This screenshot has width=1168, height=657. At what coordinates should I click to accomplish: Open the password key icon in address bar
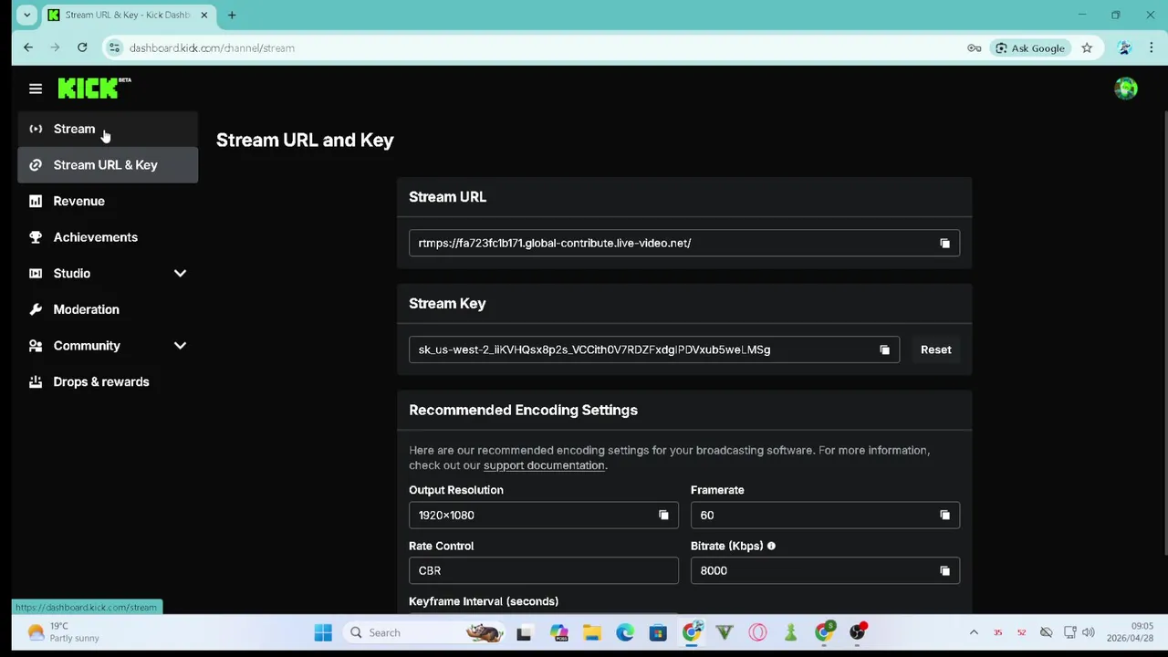point(975,48)
